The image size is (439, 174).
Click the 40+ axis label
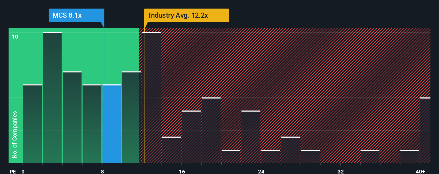click(420, 171)
